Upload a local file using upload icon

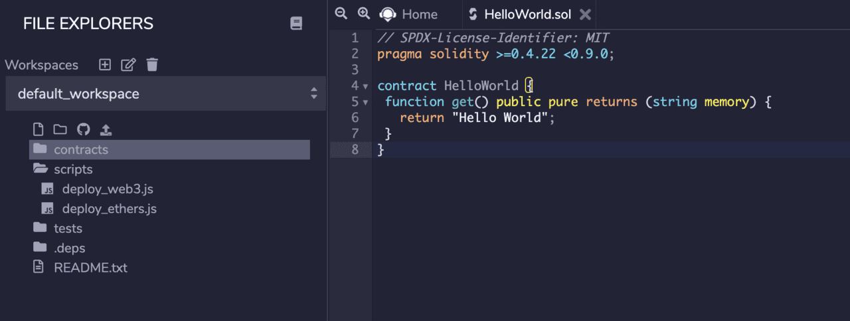click(x=105, y=129)
